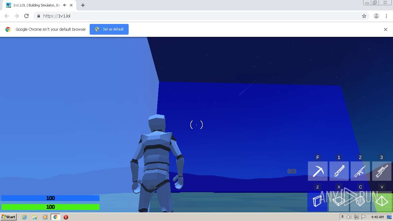
Task: Choose the ramp build piece C
Action: click(x=360, y=202)
